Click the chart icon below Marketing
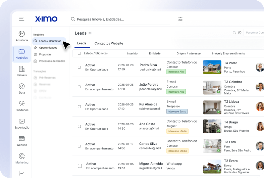The width and height of the screenshot is (264, 178). click(21, 174)
